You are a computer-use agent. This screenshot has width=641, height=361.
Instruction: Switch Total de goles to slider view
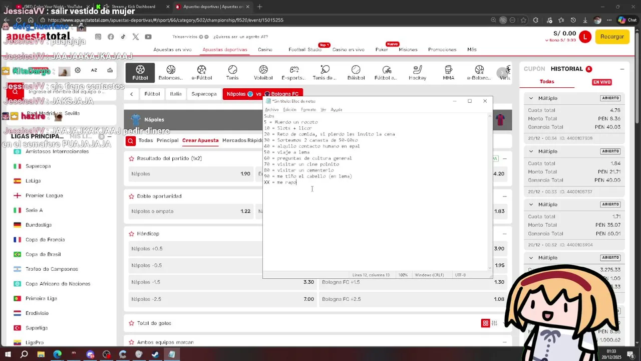point(494,323)
